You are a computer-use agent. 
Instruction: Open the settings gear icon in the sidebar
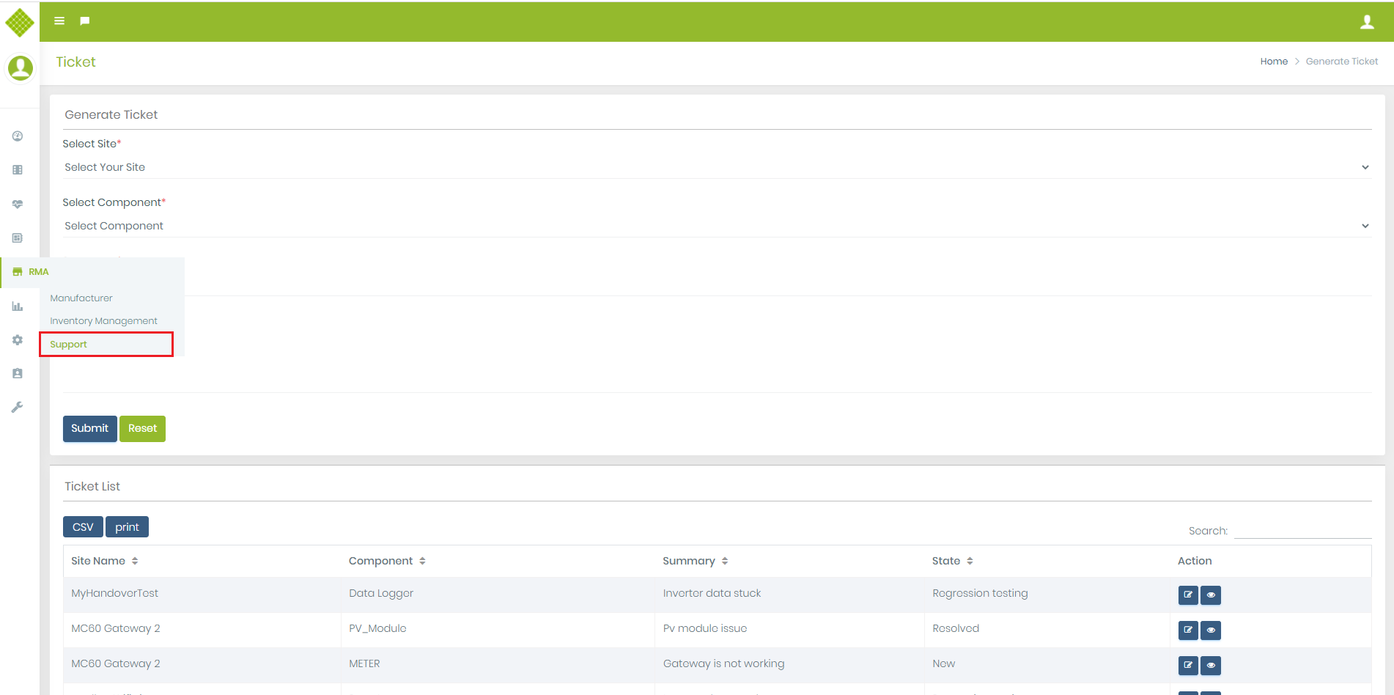coord(17,339)
